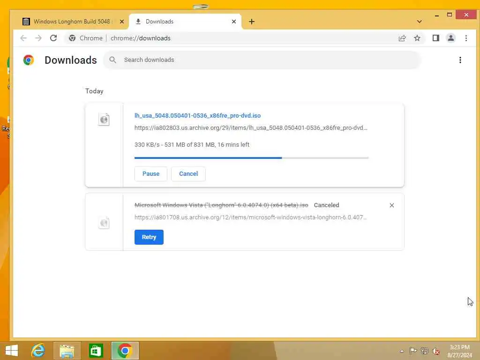Viewport: 480px width, 360px height.
Task: Open the Downloads page more actions menu
Action: pyautogui.click(x=460, y=60)
